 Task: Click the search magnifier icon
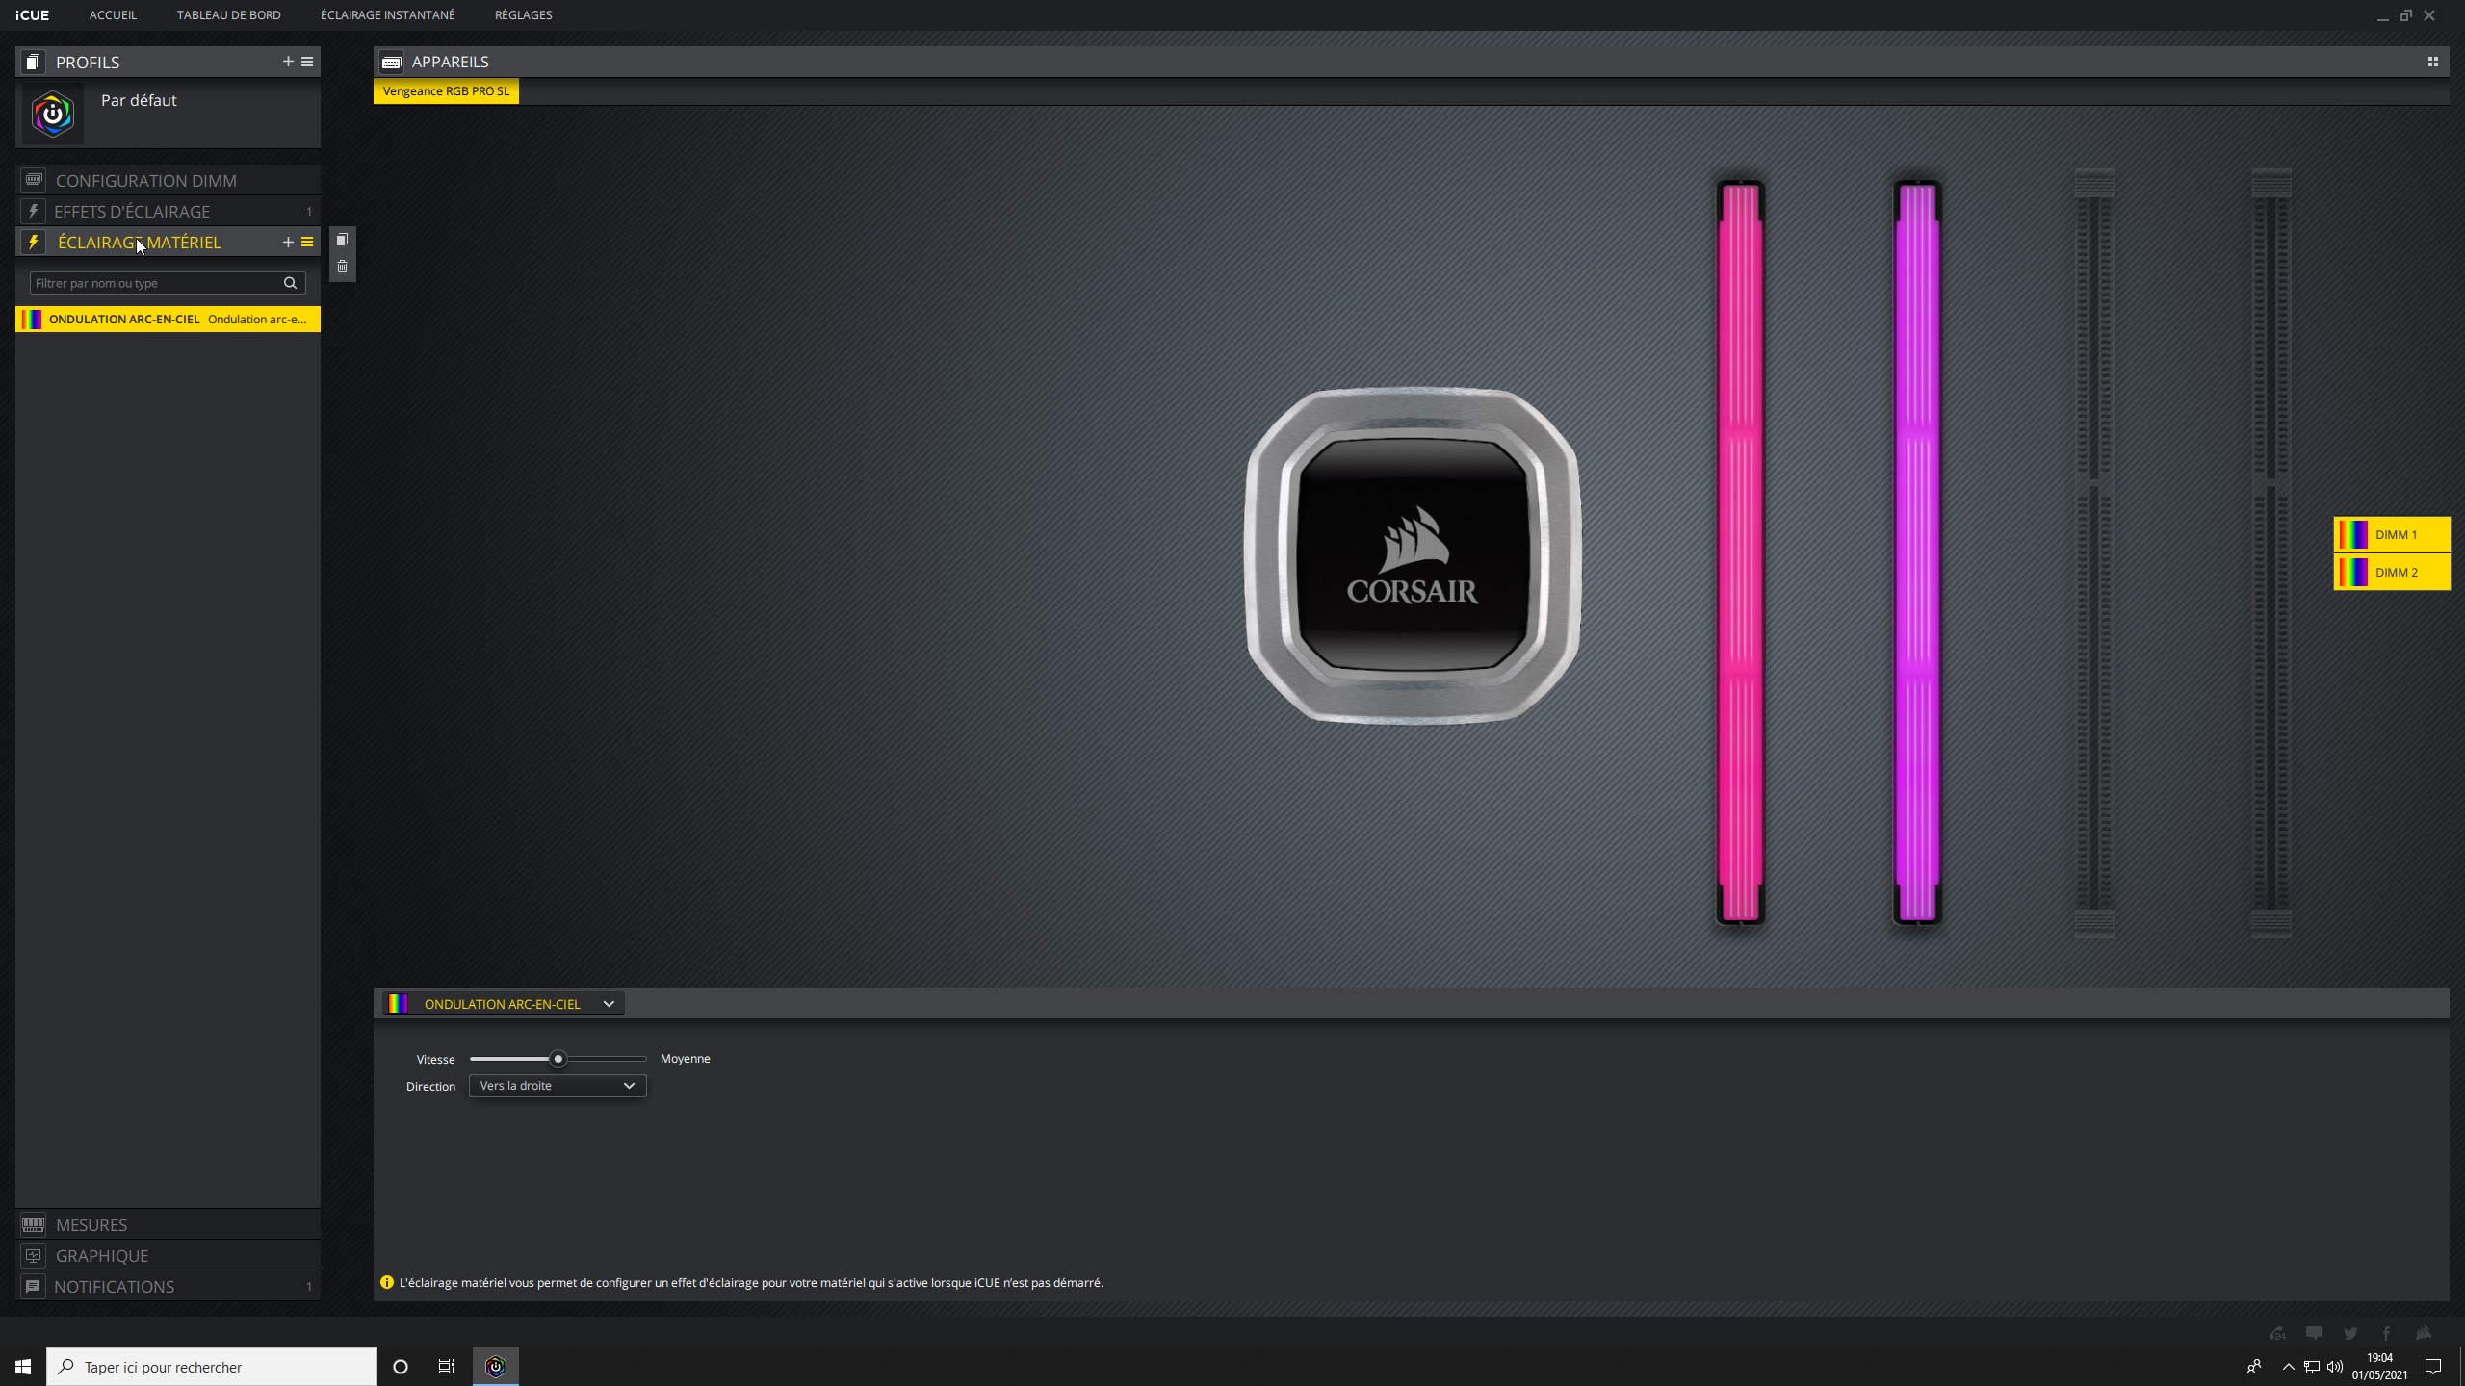(290, 283)
